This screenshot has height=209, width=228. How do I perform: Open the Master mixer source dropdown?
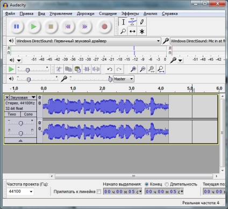(x=124, y=79)
